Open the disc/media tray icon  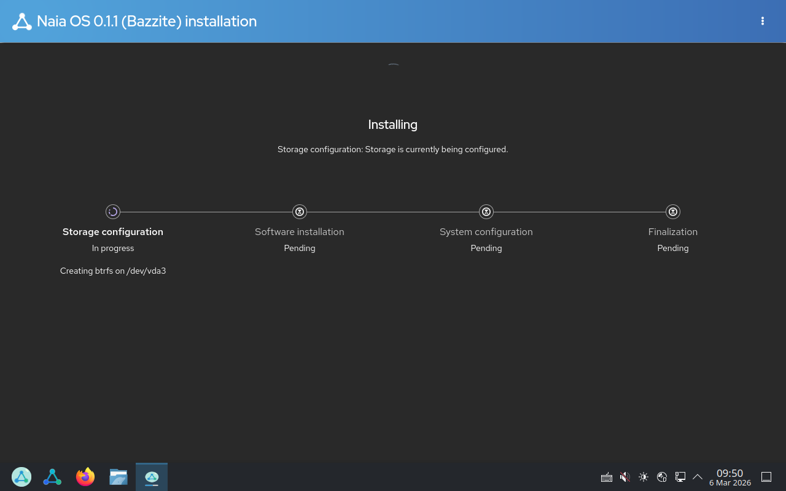point(662,477)
